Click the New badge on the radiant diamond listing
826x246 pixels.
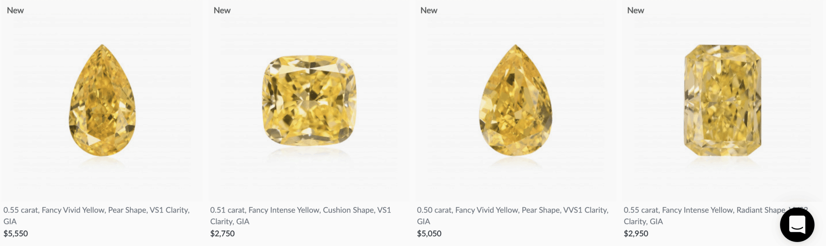pos(635,10)
